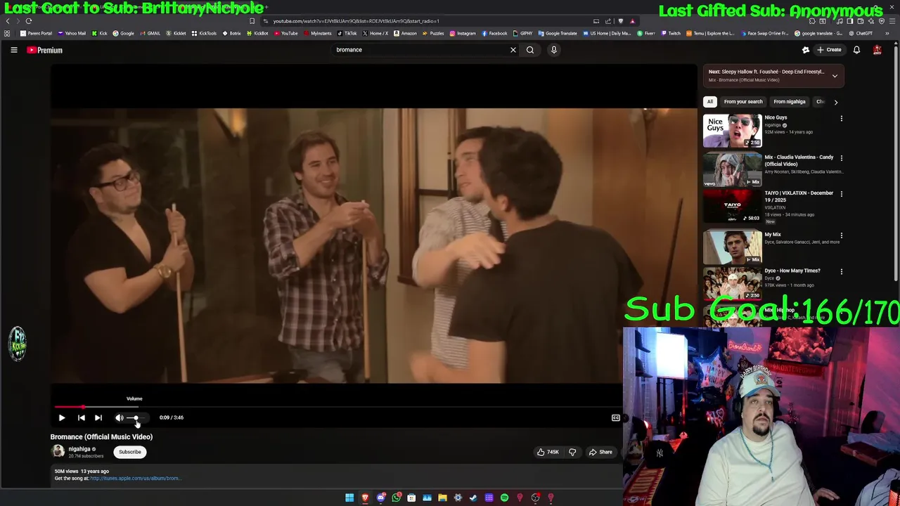This screenshot has width=900, height=506.
Task: Start voice search with the microphone
Action: pos(553,50)
